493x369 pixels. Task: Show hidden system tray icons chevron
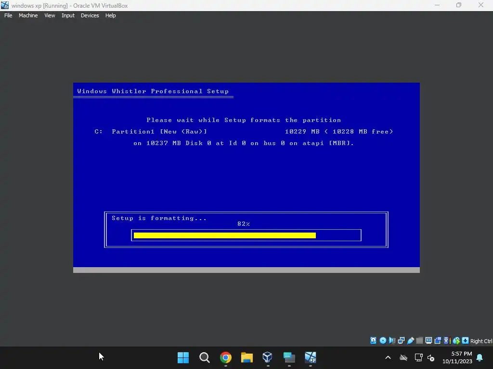click(388, 357)
